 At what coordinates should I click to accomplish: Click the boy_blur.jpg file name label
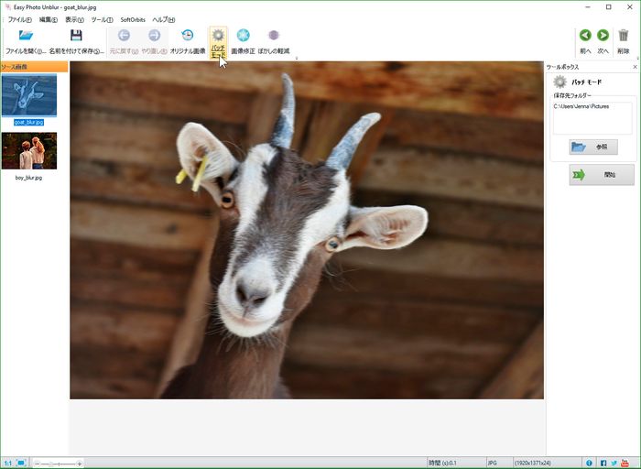(28, 178)
